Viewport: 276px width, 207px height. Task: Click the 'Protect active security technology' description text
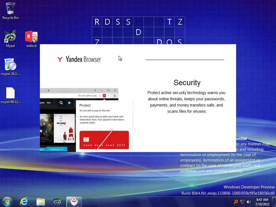click(187, 102)
